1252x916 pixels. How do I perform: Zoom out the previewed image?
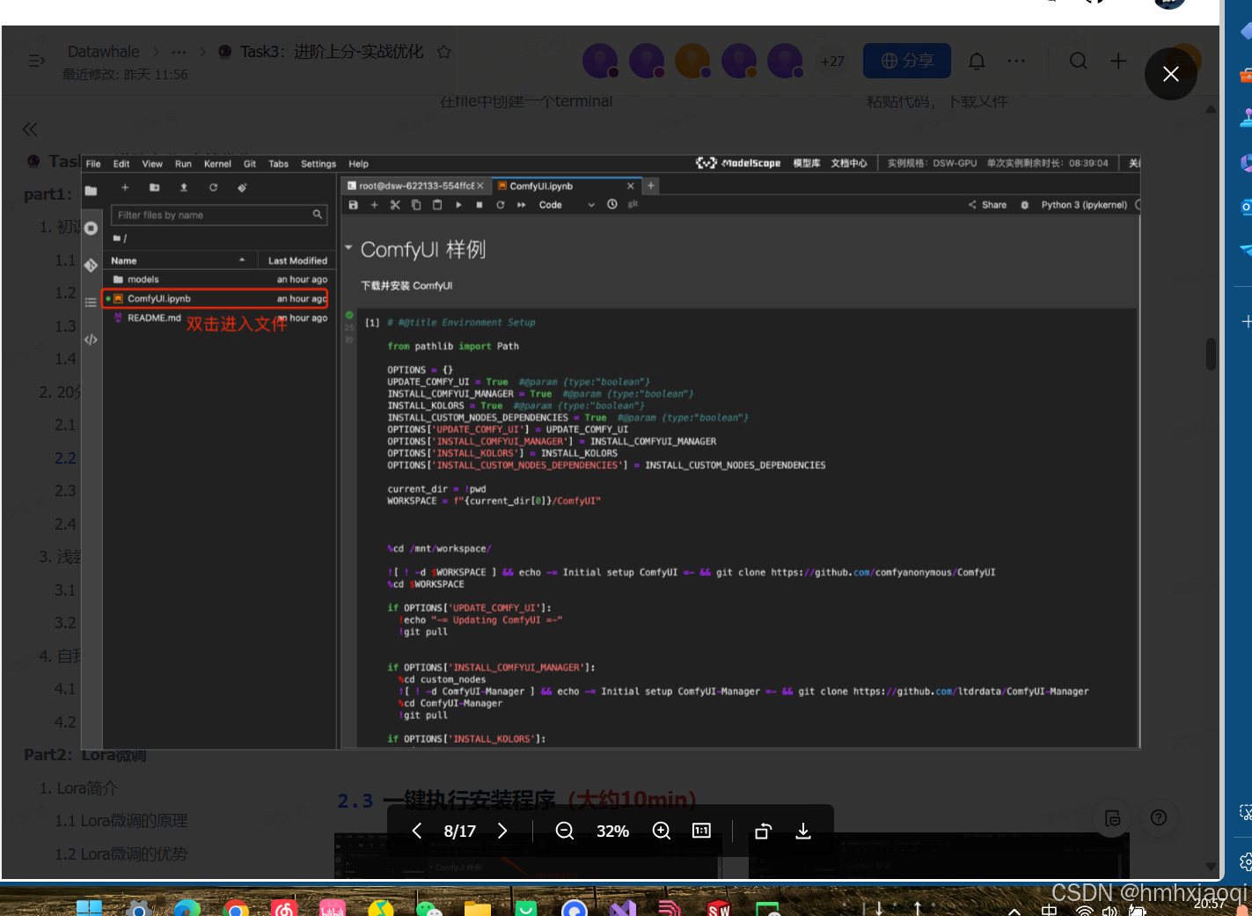[565, 831]
